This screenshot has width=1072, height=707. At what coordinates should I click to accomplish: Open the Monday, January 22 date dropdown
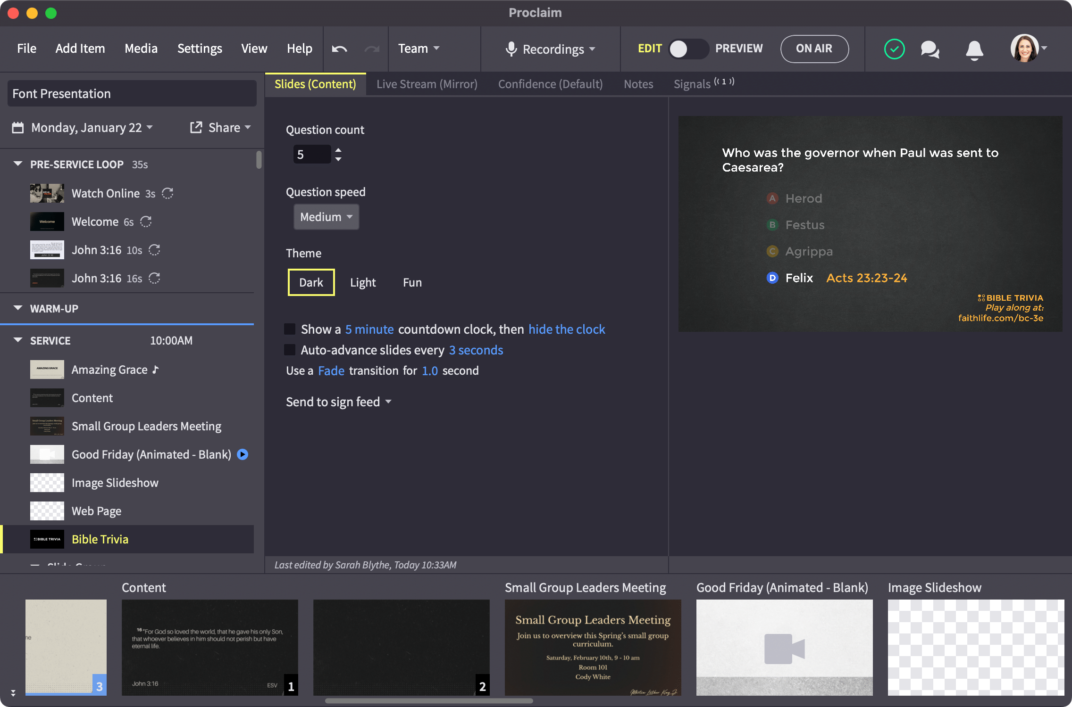tap(92, 128)
